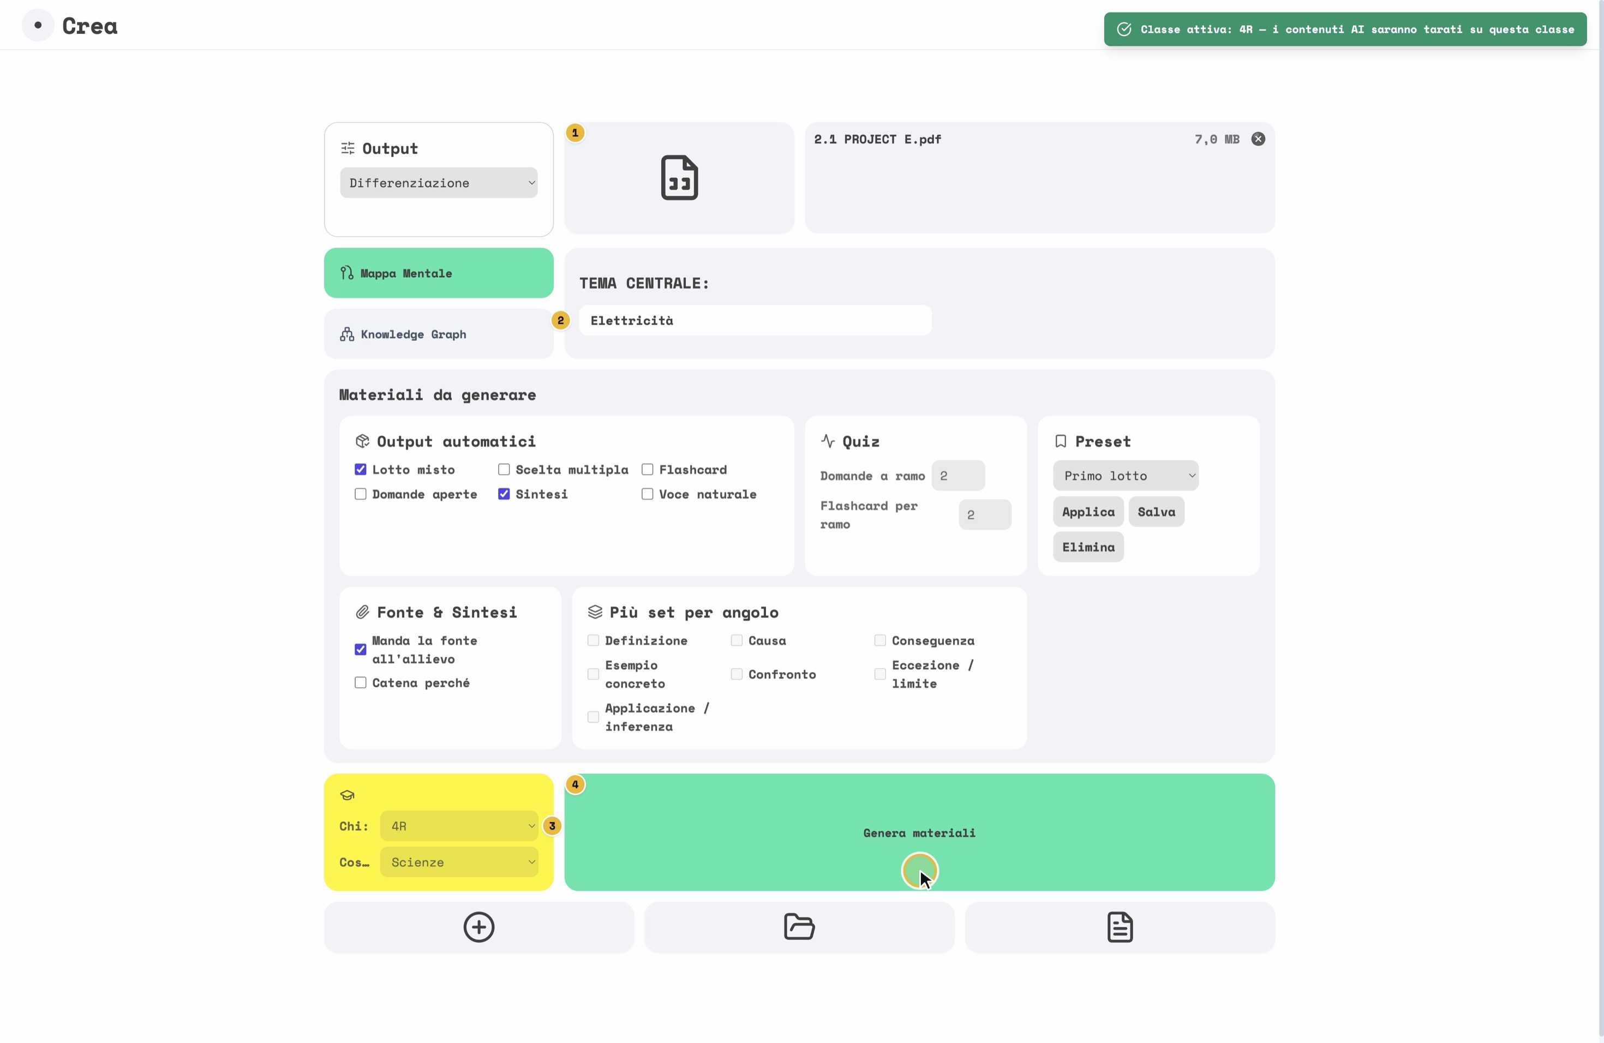Click the Tema centrale Elettricità field
Screen dimensions: 1604x1043
[x=755, y=321]
